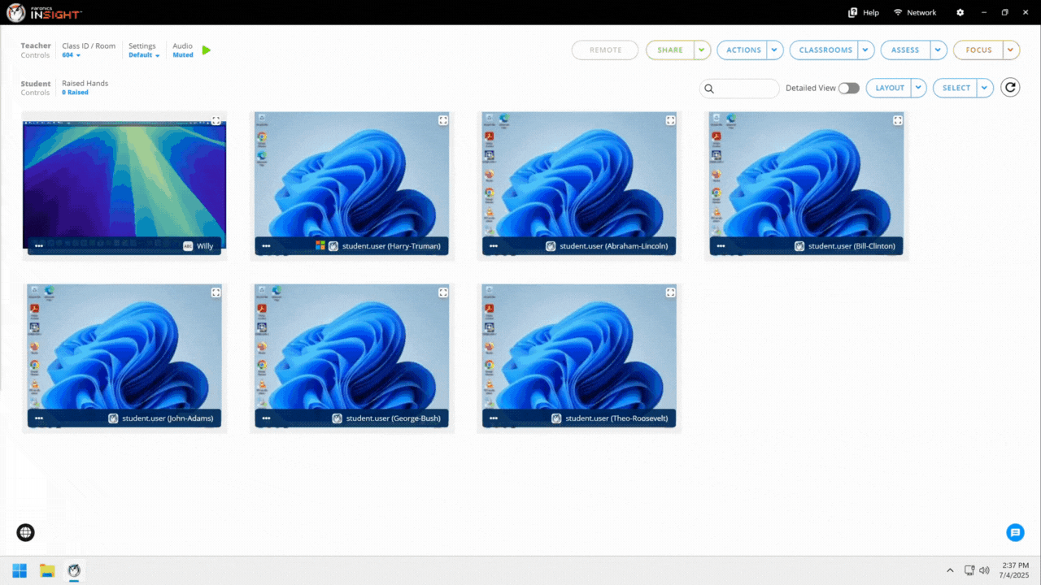The width and height of the screenshot is (1041, 585).
Task: Click the Assess button
Action: [905, 50]
